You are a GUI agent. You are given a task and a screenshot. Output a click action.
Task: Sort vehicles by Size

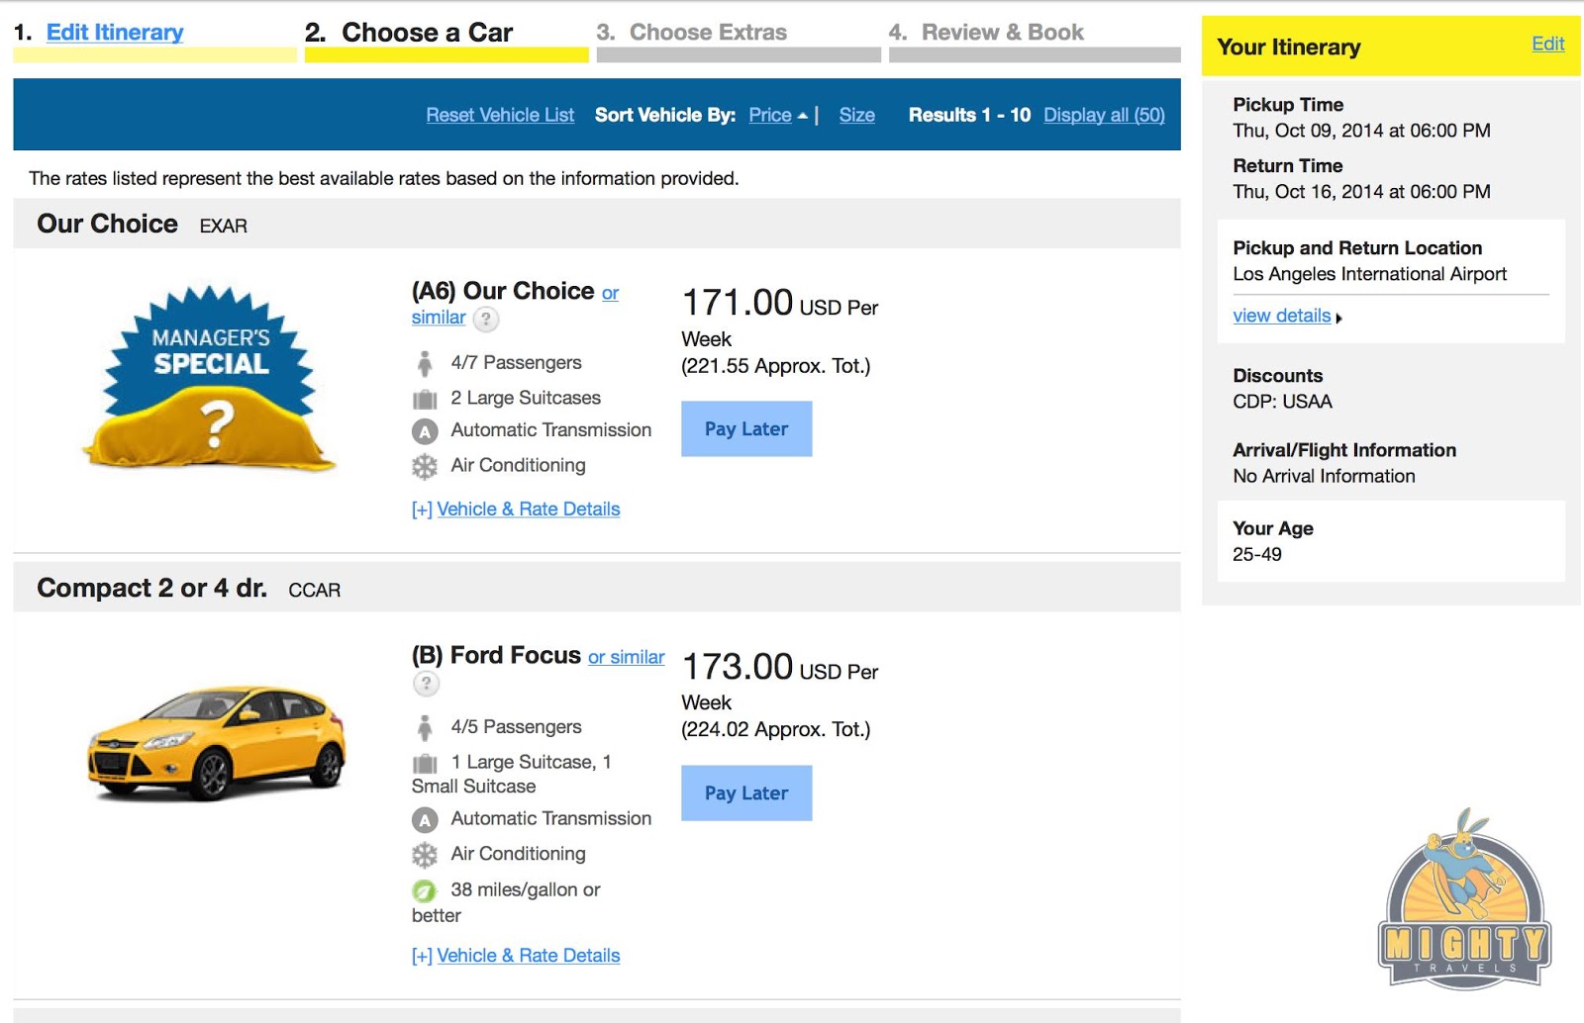click(856, 115)
